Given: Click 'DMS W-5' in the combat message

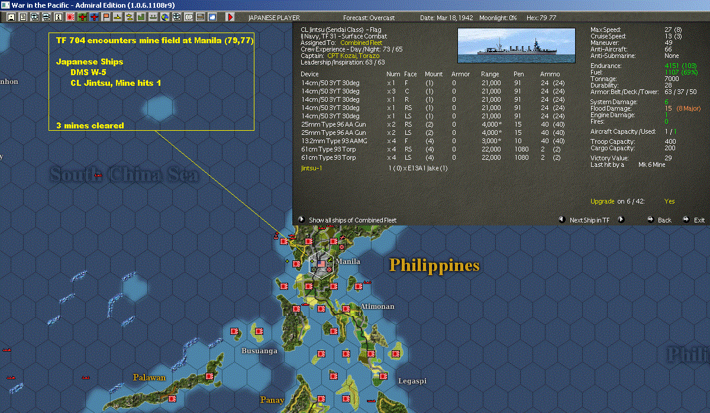Looking at the screenshot, I should coord(89,72).
